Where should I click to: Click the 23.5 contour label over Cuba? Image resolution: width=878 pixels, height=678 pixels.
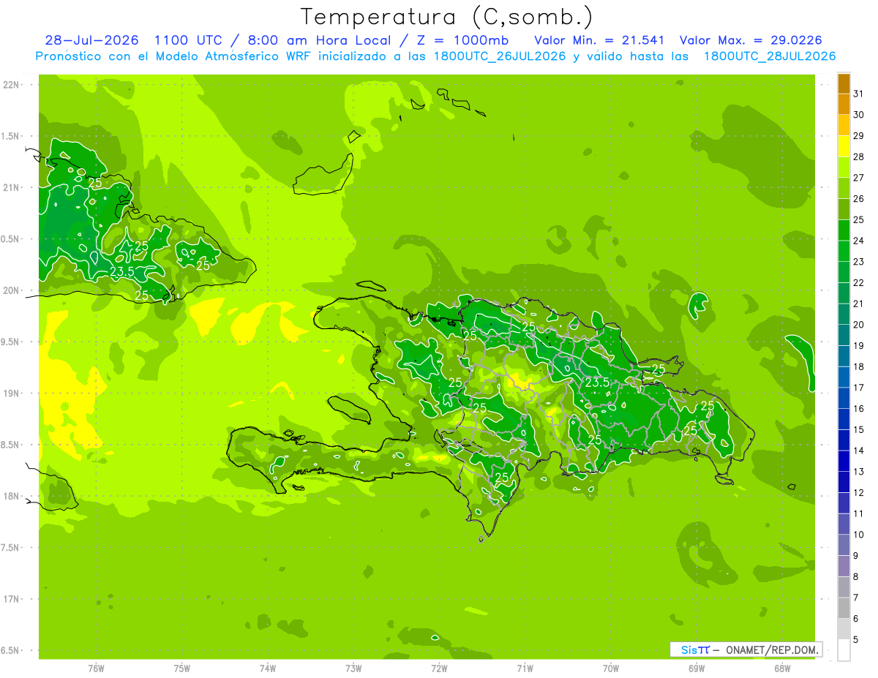121,271
